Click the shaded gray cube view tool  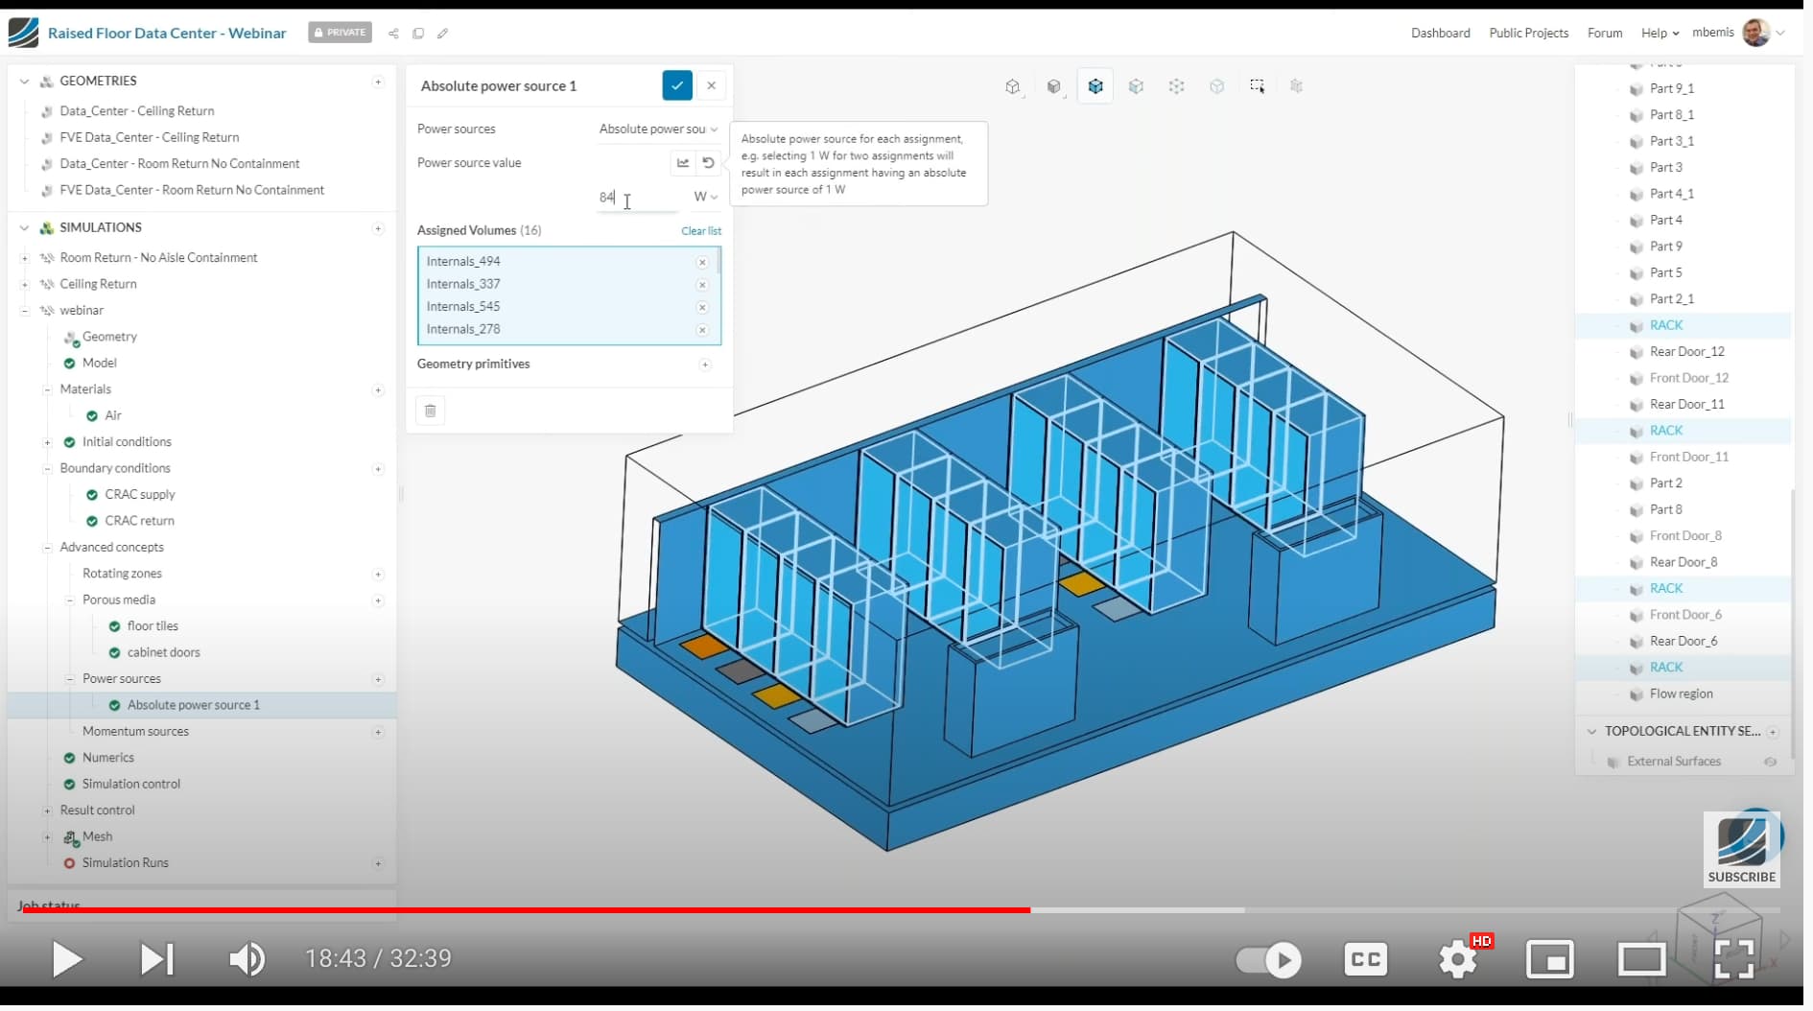pos(1054,86)
